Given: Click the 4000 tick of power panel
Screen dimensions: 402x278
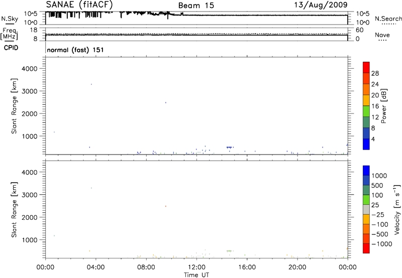Looking at the screenshot, I should tap(30, 69).
